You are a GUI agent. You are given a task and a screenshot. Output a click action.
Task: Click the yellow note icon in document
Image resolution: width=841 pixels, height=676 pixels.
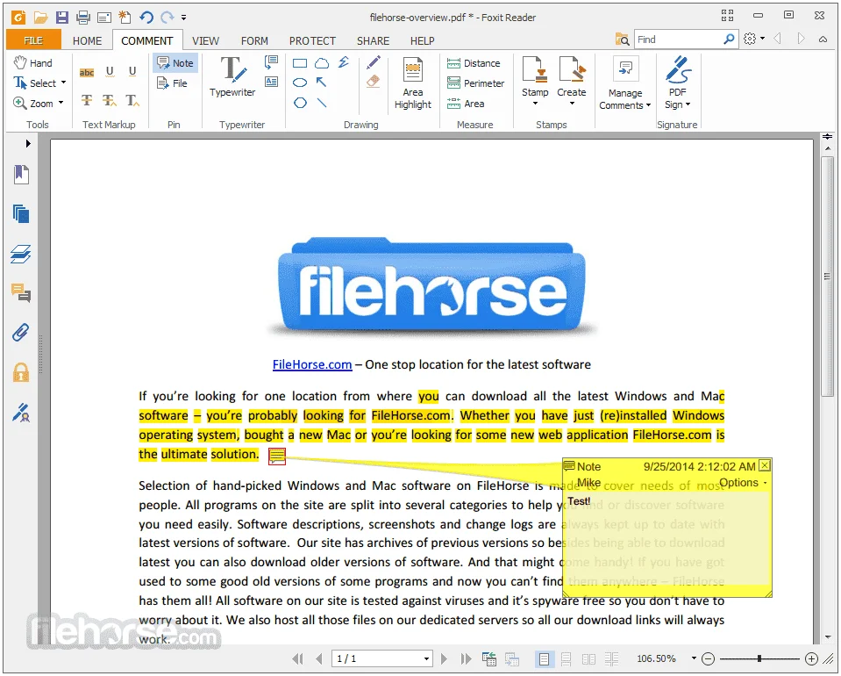277,457
